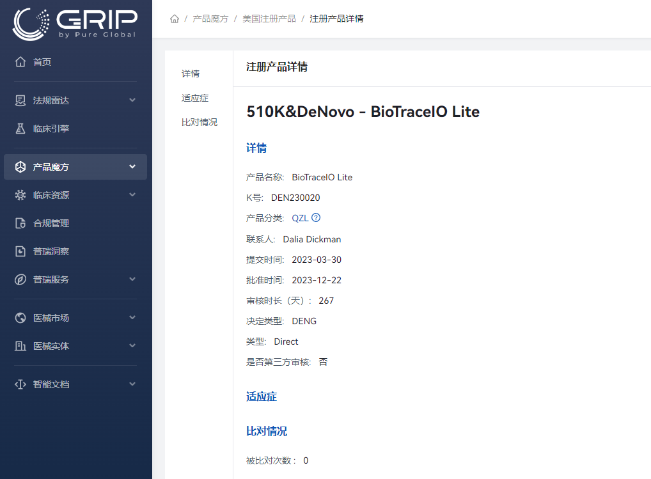Image resolution: width=651 pixels, height=479 pixels.
Task: Open the 临床引擎 menu item
Action: pos(75,129)
